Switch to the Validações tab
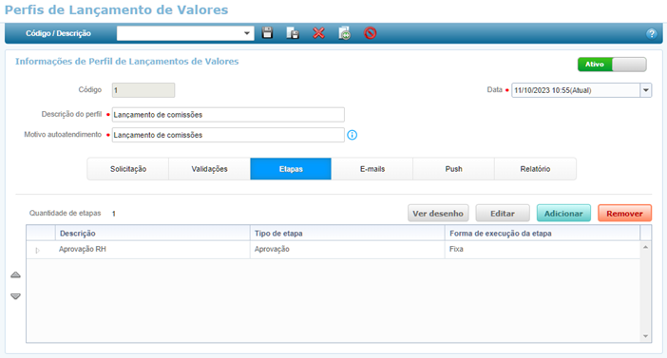The height and width of the screenshot is (358, 667). point(209,169)
